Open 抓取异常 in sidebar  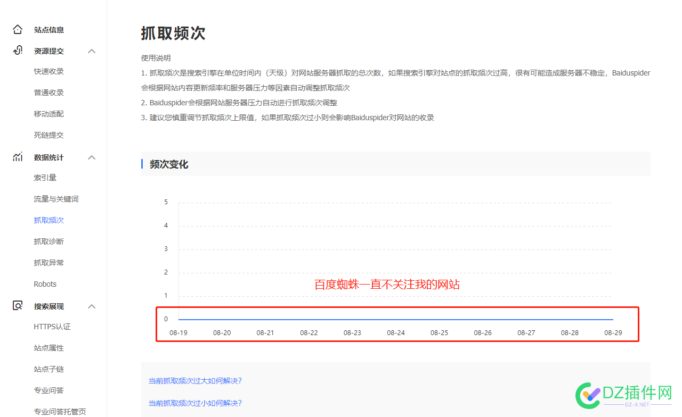[49, 263]
